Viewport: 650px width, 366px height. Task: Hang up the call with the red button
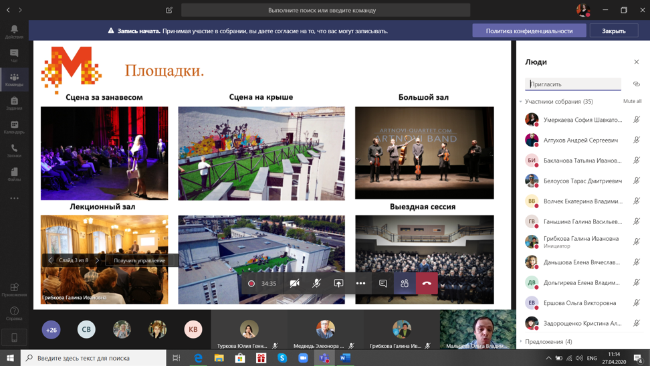427,284
